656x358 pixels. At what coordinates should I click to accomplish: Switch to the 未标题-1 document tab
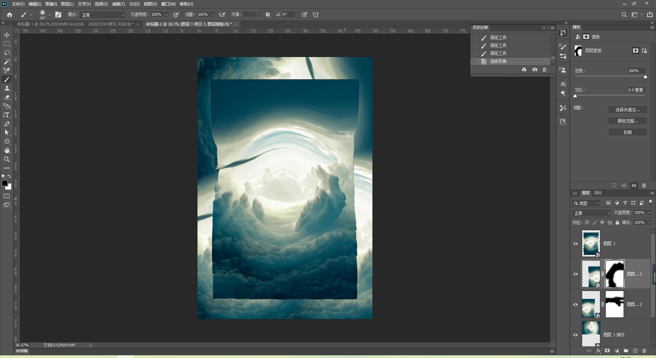click(75, 24)
